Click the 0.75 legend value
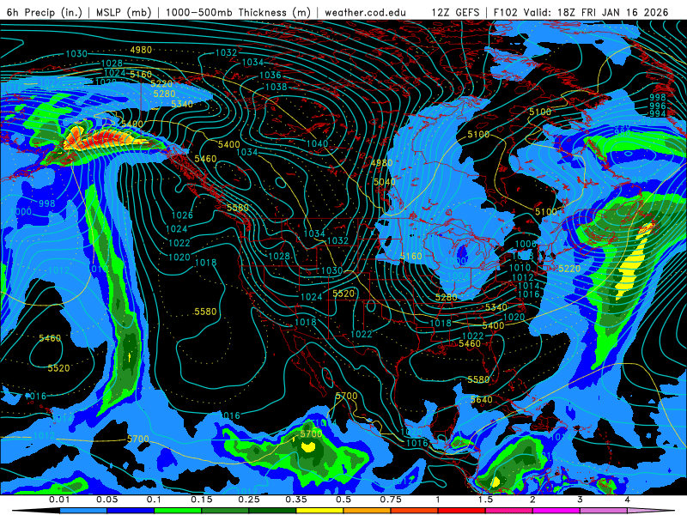The width and height of the screenshot is (687, 515). tap(391, 500)
